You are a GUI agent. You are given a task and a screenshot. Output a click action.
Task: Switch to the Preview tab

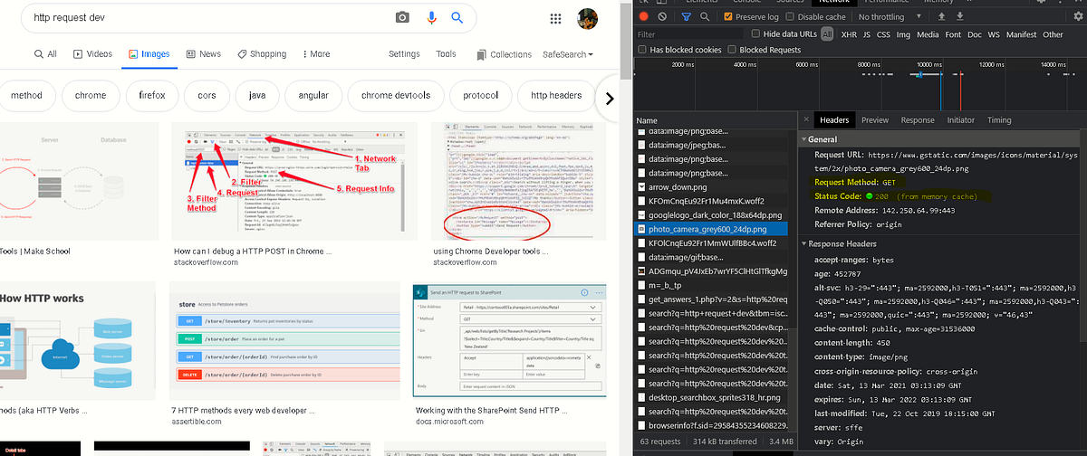[875, 119]
